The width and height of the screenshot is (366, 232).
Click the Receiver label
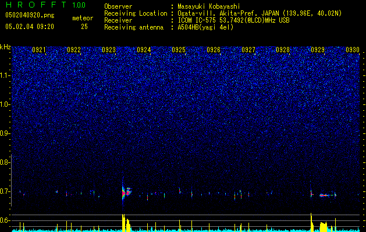point(118,20)
